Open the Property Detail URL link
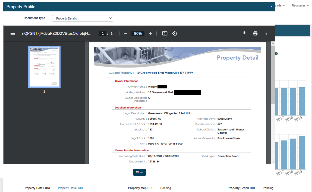 (x=71, y=188)
